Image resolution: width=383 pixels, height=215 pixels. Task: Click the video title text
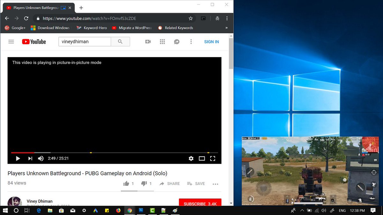(x=87, y=173)
